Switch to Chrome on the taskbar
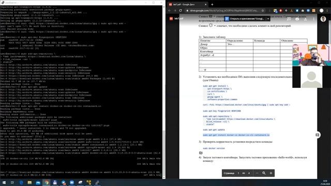Screen dimensions: 331x186 tap(47, 182)
